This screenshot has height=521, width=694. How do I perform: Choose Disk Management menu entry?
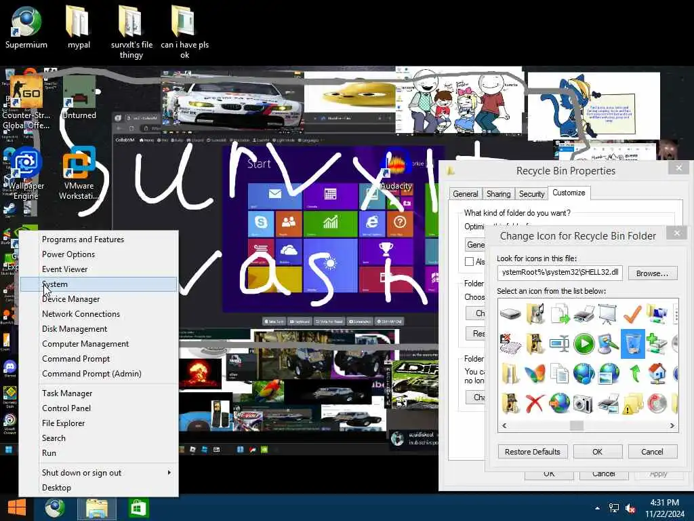pyautogui.click(x=98, y=329)
